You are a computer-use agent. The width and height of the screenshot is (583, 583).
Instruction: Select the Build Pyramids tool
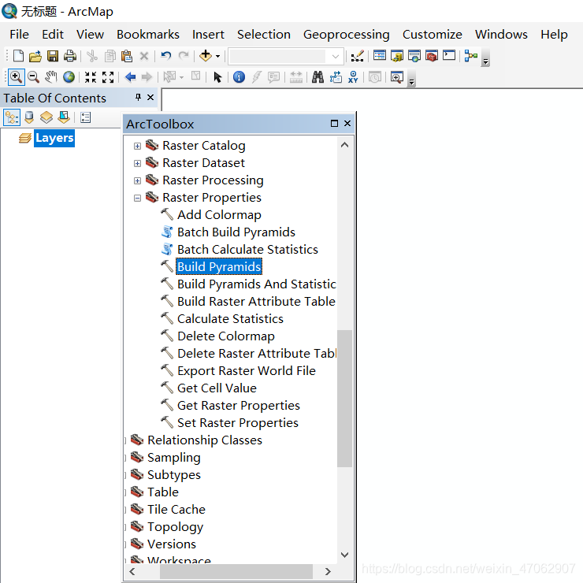(x=219, y=266)
